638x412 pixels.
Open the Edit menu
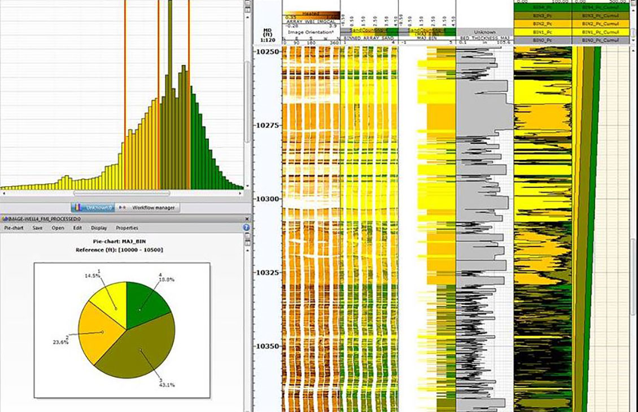77,228
